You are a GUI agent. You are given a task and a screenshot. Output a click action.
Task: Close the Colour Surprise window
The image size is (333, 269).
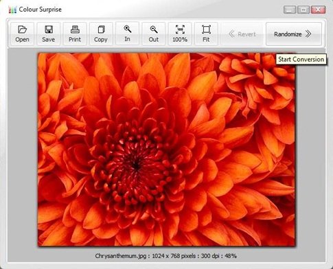(x=318, y=10)
